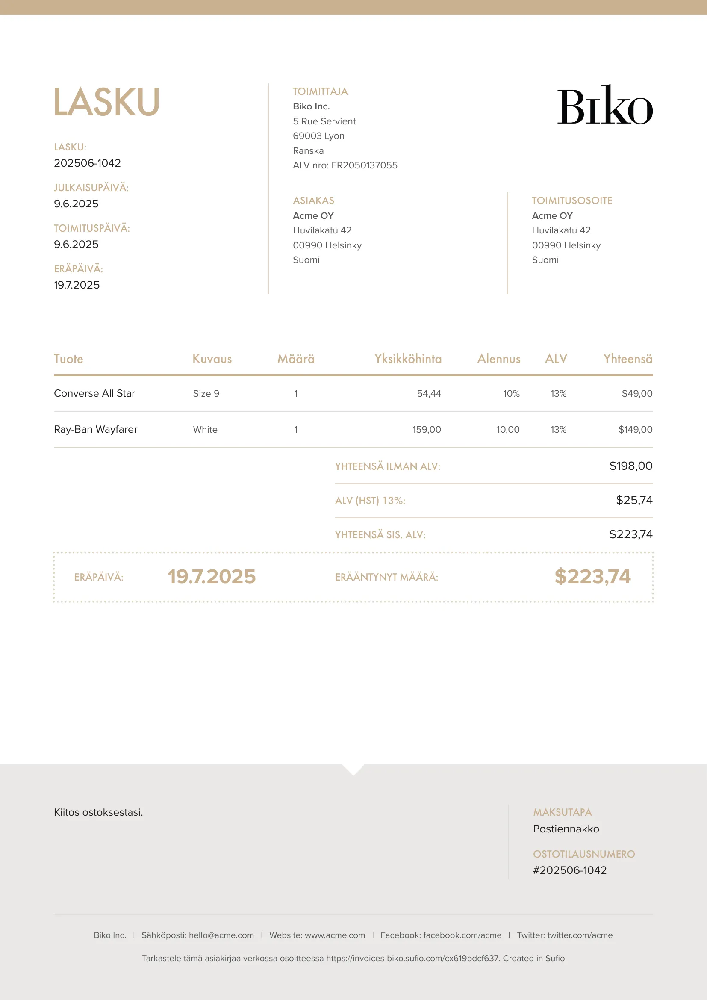Click Acme OY under TOIMITUSOSOITE

click(x=552, y=215)
